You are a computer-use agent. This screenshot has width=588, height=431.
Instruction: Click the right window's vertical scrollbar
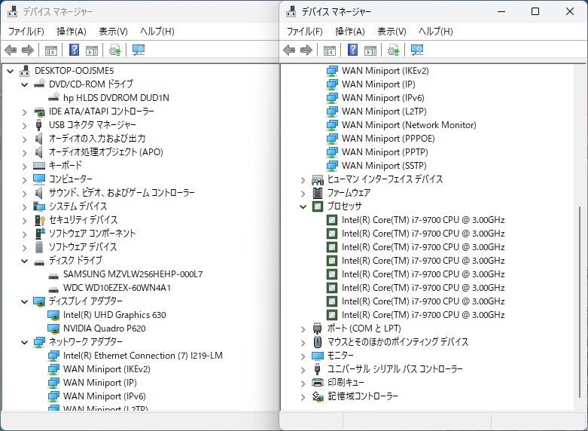click(579, 301)
